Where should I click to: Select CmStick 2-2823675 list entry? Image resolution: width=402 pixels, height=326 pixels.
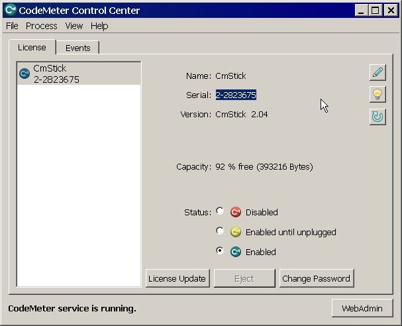79,74
